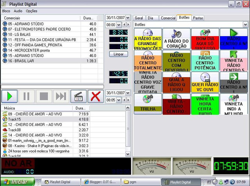The image size is (250, 186).
Task: Click next-time arrow next to 08:00
Action: click(128, 25)
